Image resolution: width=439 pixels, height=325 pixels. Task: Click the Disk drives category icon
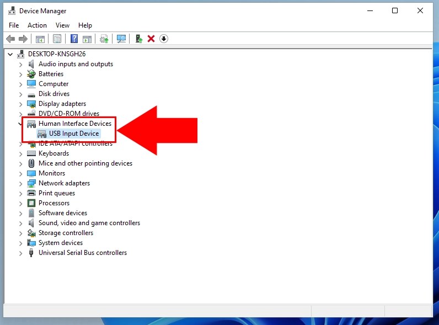click(31, 95)
